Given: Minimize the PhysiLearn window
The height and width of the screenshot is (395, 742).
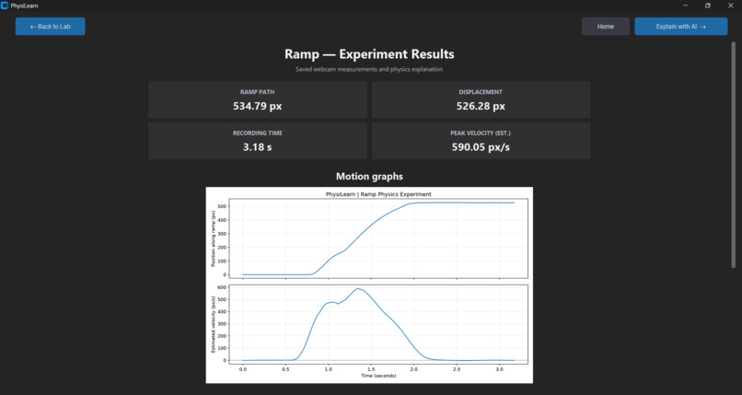Looking at the screenshot, I should pyautogui.click(x=685, y=6).
